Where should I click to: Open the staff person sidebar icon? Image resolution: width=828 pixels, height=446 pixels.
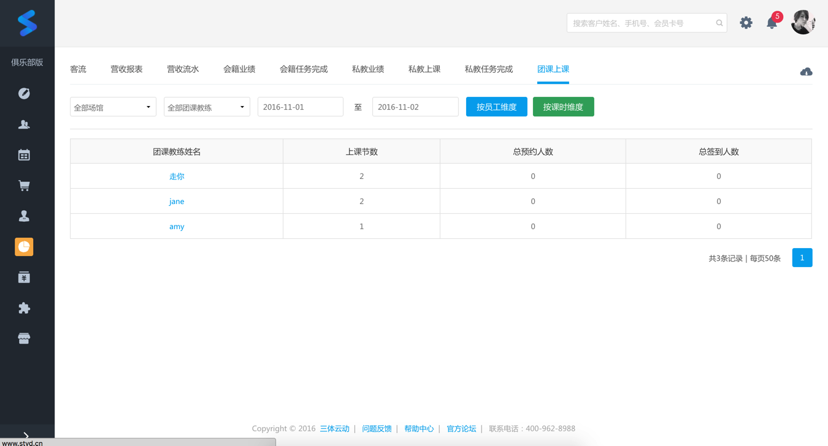tap(24, 216)
